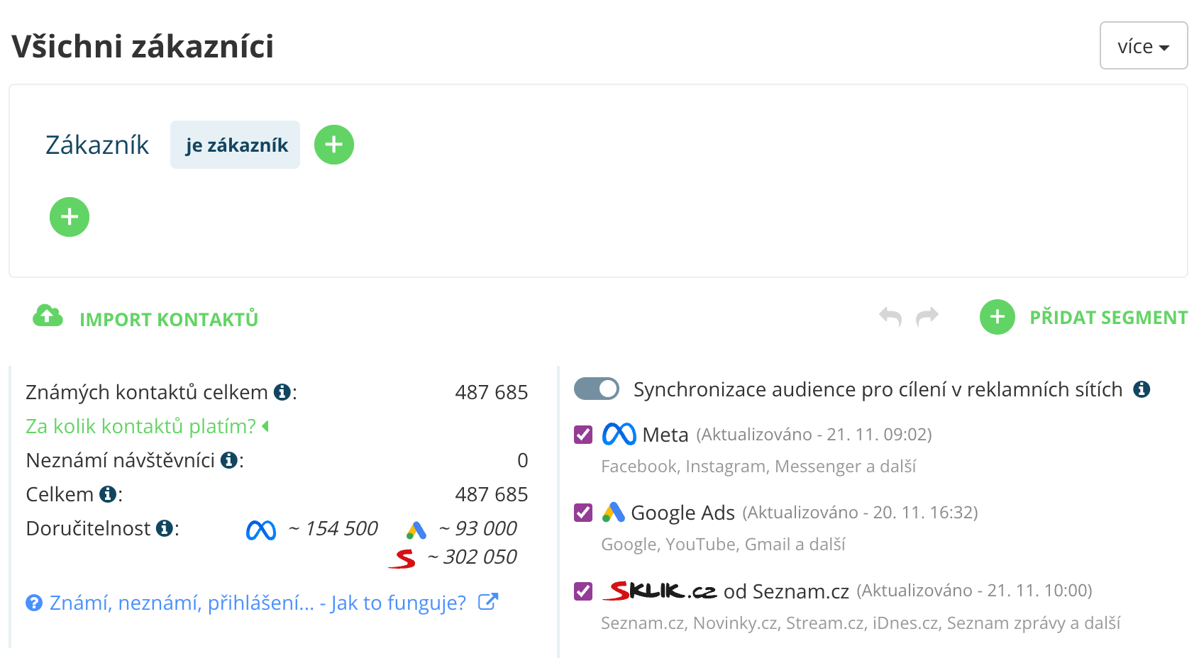Uncheck the Sklik.cz checkbox
This screenshot has height=658, width=1199.
point(583,591)
